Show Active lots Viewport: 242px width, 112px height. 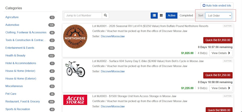click(x=172, y=15)
